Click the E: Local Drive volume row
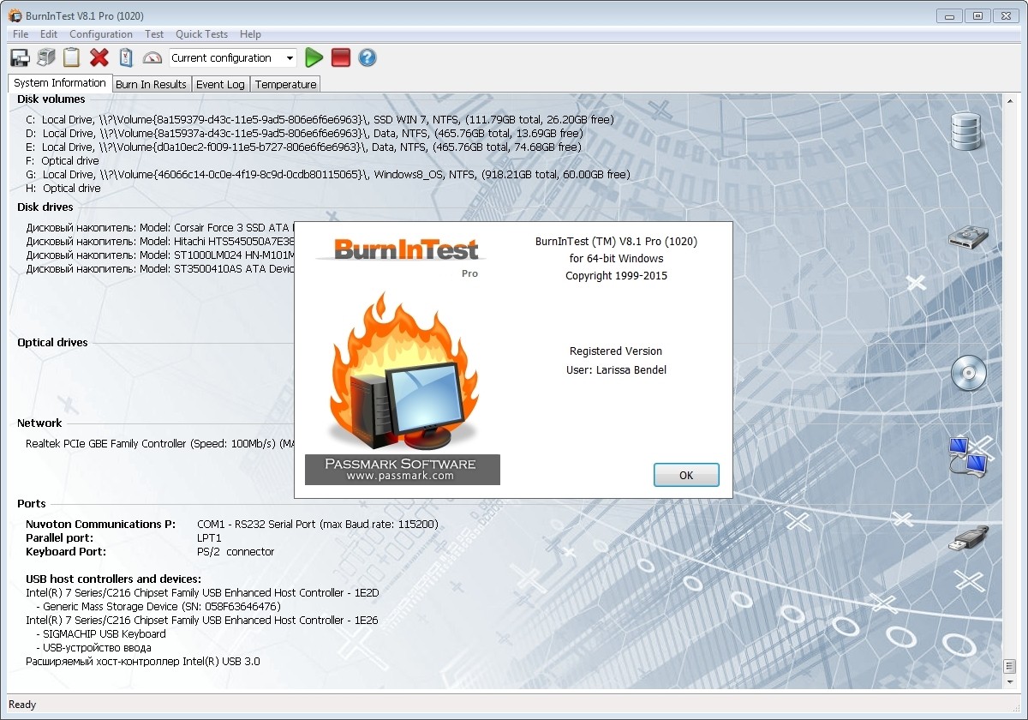 tap(304, 147)
